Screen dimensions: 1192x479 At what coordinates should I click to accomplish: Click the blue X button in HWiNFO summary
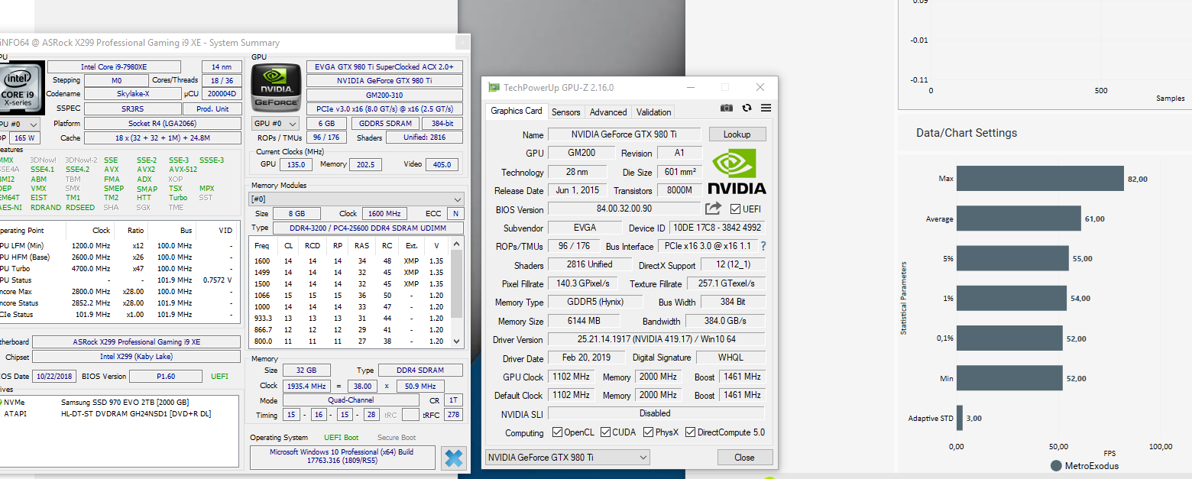[x=453, y=458]
